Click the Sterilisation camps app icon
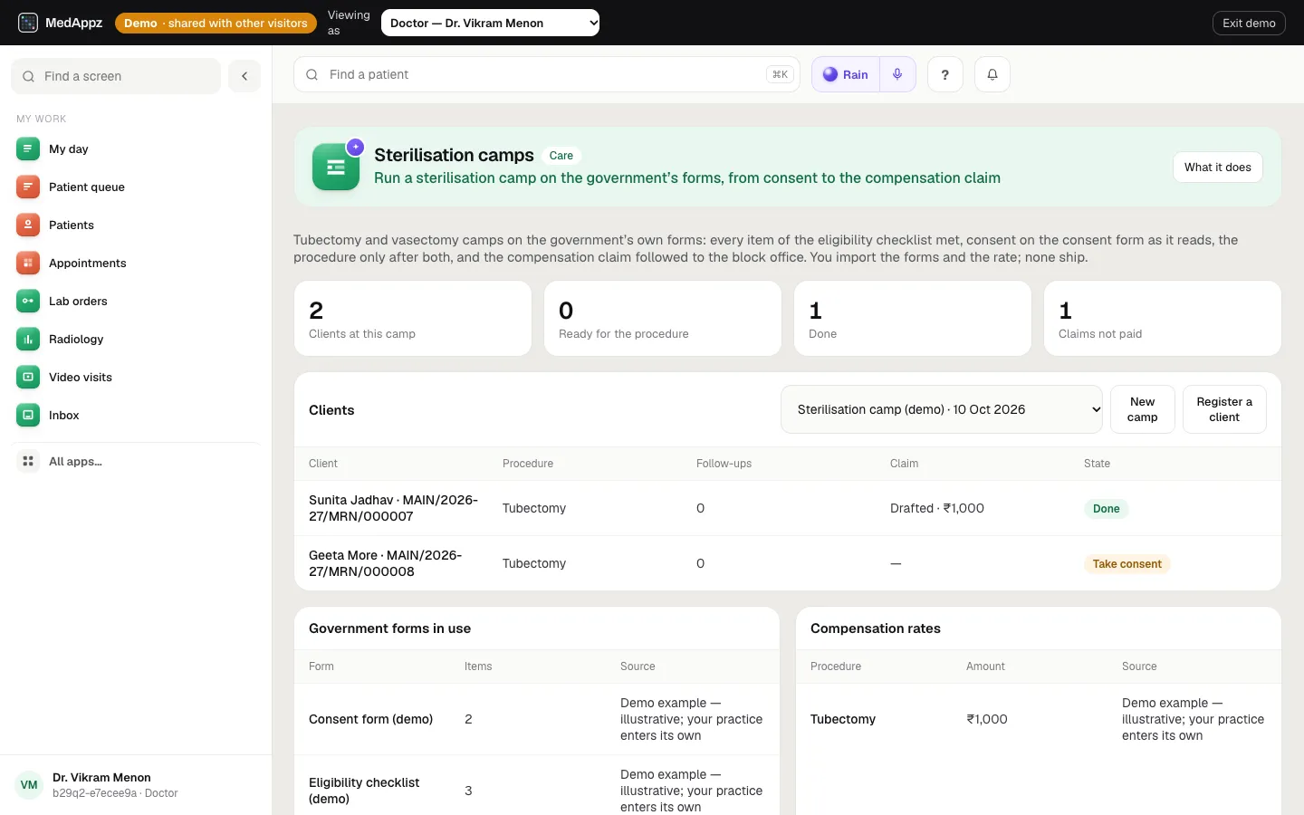 (x=336, y=167)
